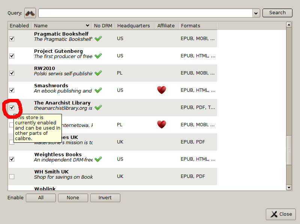Click Project Gutenberg's green No DRM checkmark
Image resolution: width=300 pixels, height=224 pixels.
[x=98, y=56]
